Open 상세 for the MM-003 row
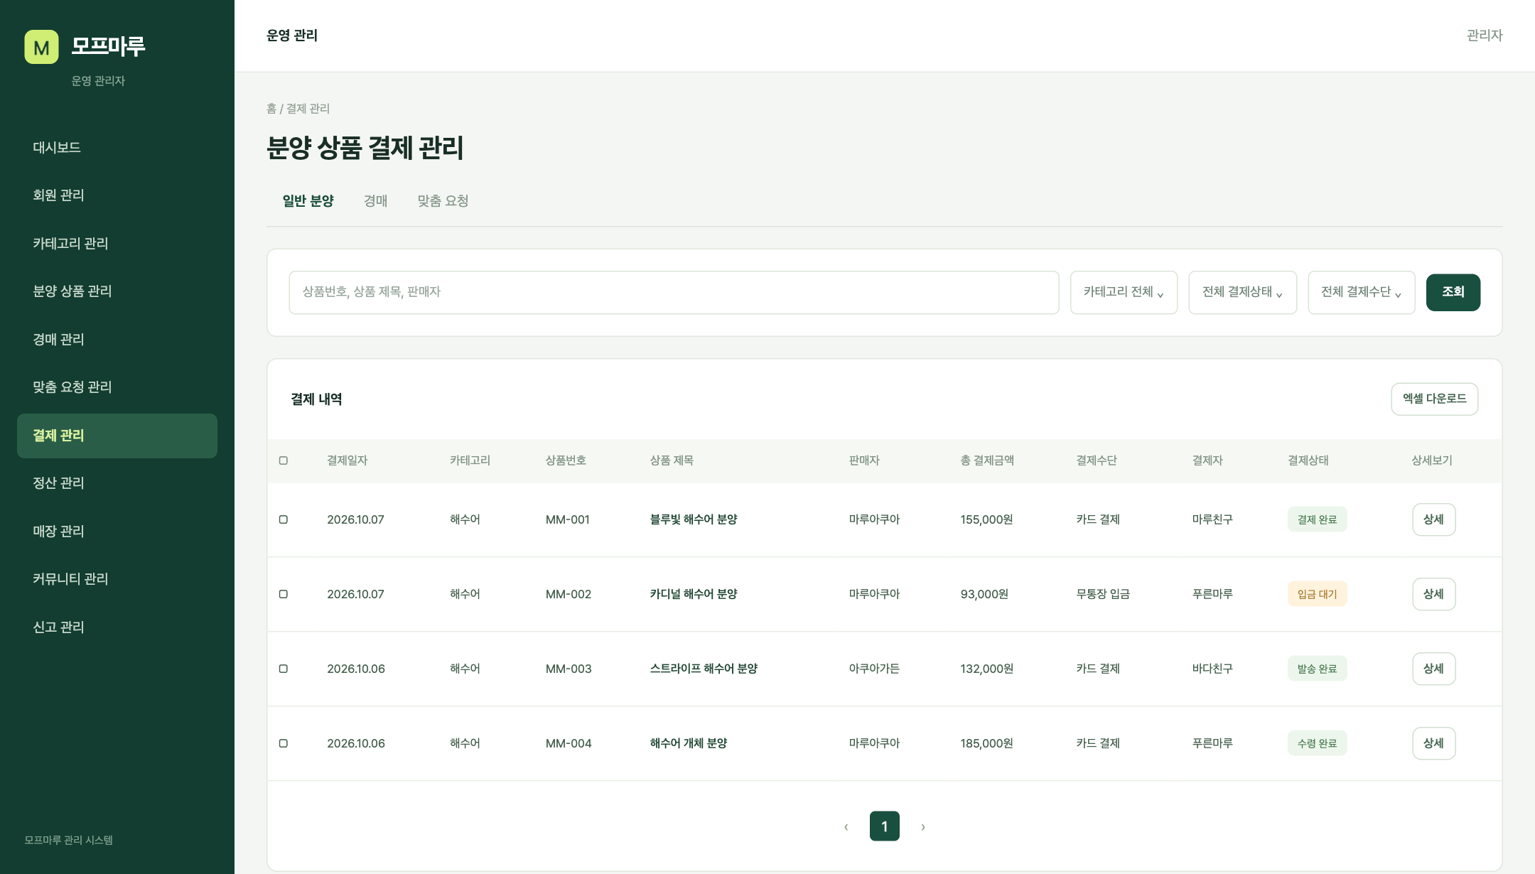 coord(1433,669)
